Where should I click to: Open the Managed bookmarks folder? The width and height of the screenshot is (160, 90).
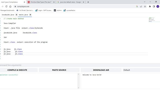7,10
